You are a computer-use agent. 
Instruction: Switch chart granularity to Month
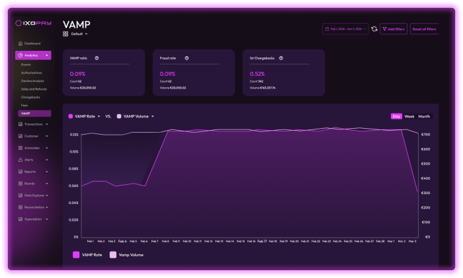(424, 116)
